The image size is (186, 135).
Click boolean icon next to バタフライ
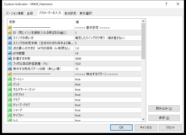[10, 95]
